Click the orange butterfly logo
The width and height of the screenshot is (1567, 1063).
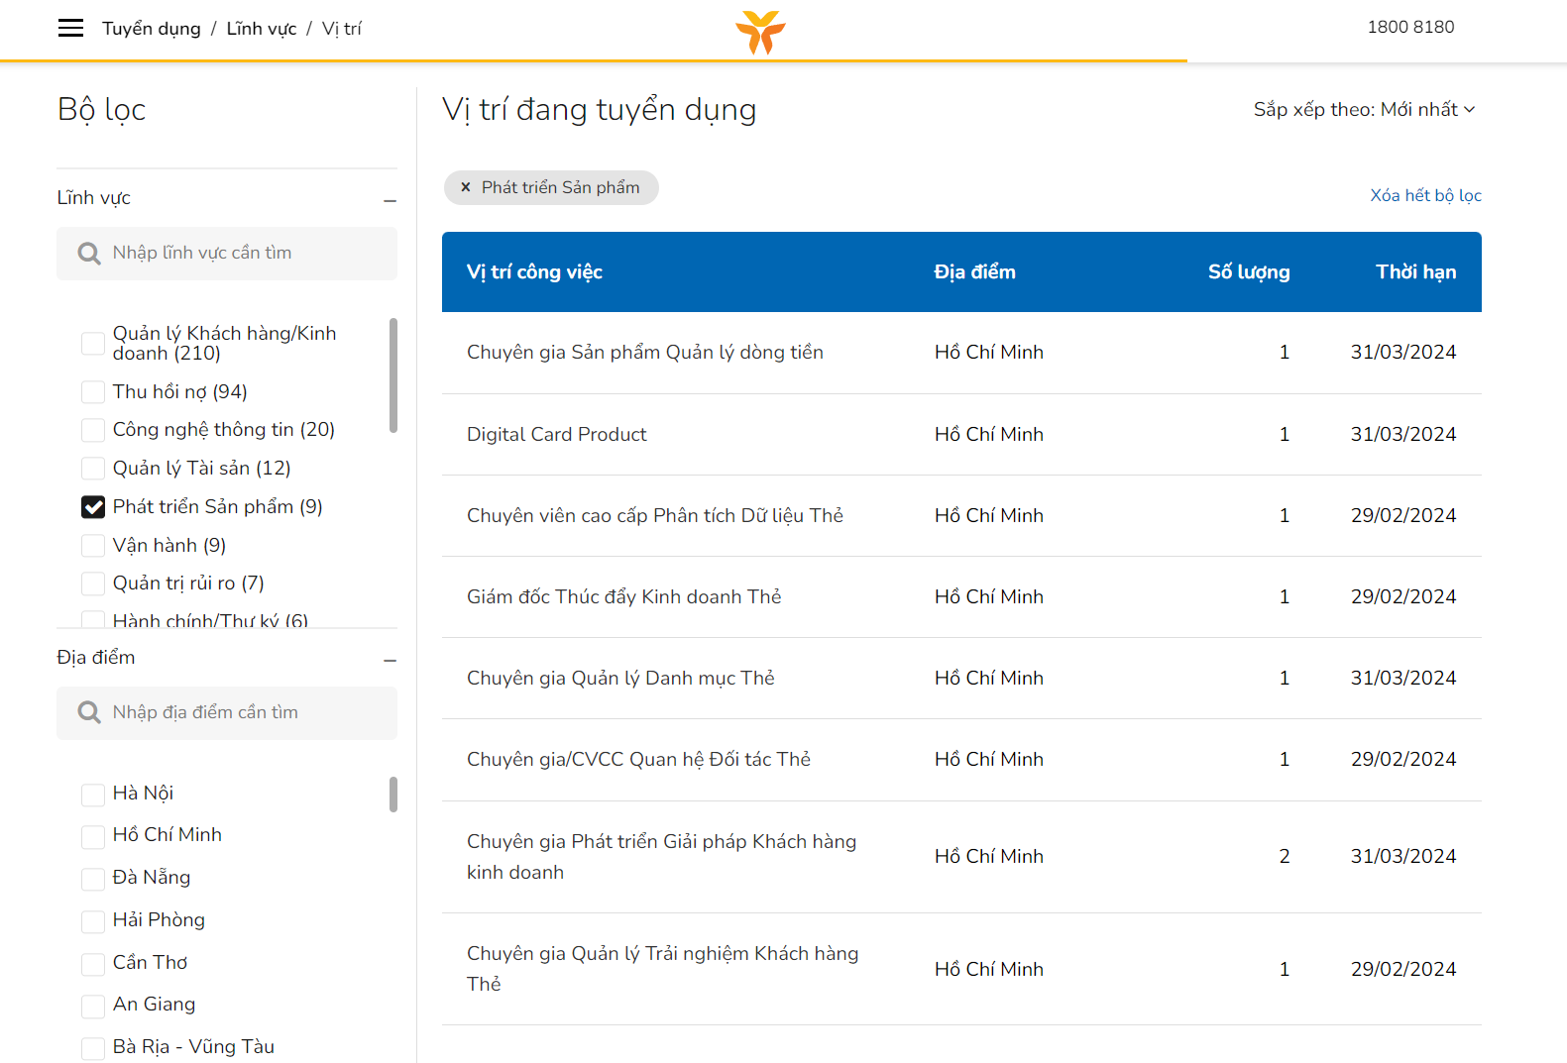(760, 32)
